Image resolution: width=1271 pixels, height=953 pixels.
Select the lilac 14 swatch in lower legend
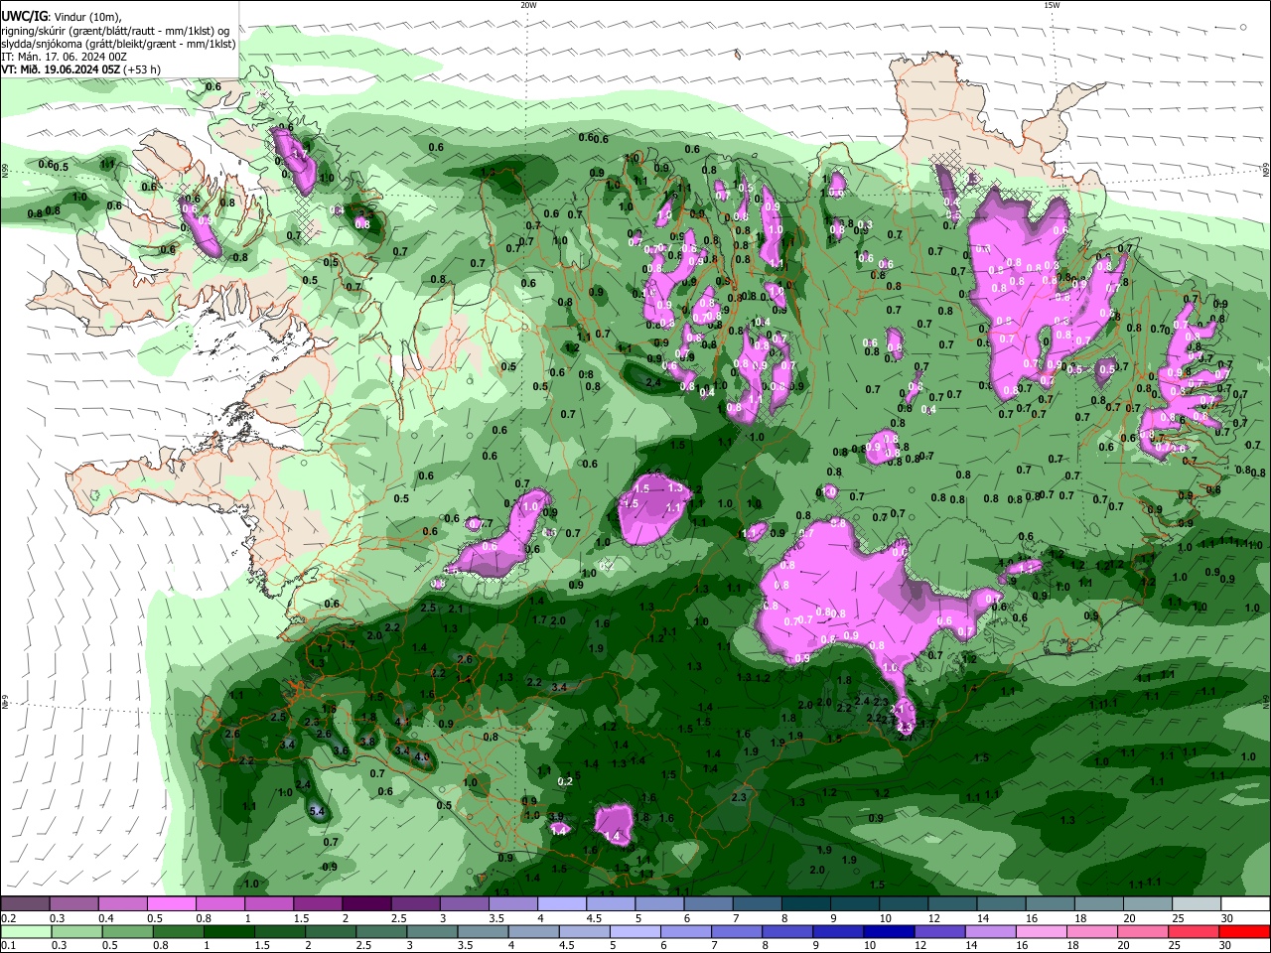click(991, 932)
